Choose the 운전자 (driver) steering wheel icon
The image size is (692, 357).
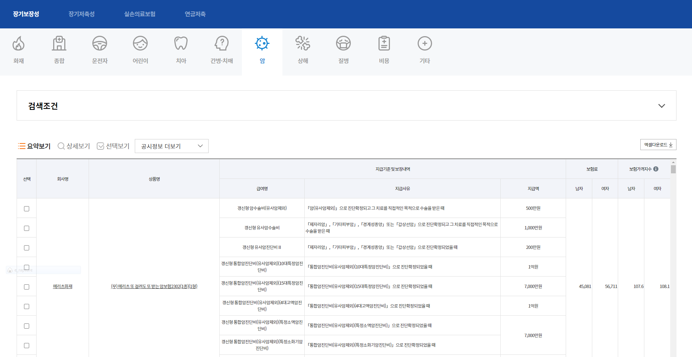(x=100, y=44)
